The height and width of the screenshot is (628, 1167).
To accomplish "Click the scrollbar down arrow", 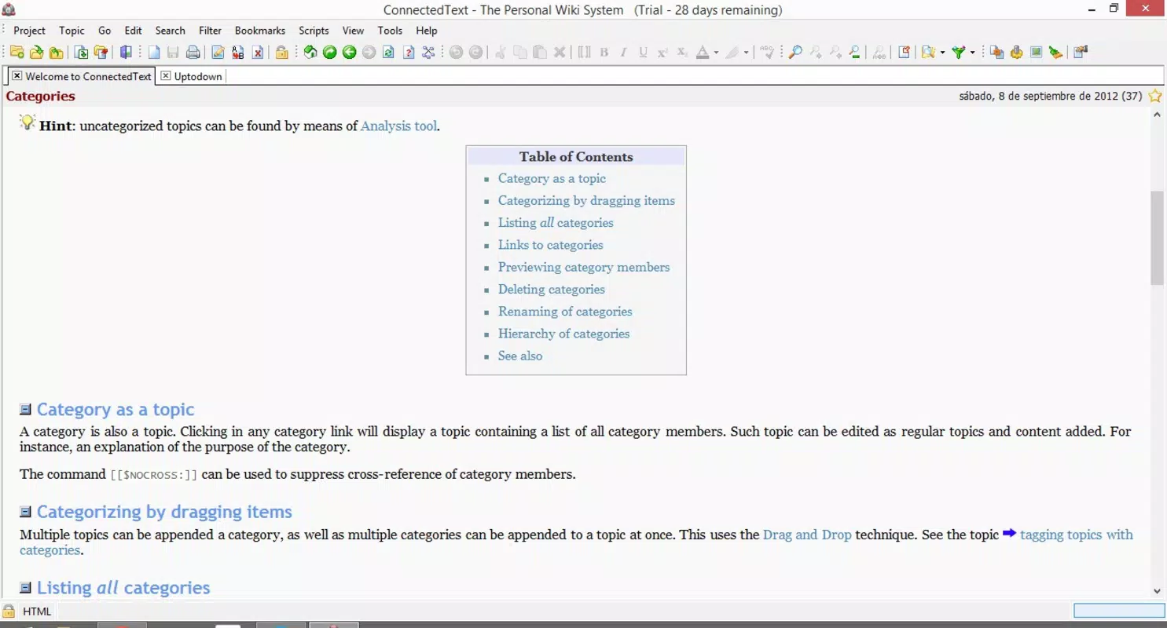I will coord(1157,591).
